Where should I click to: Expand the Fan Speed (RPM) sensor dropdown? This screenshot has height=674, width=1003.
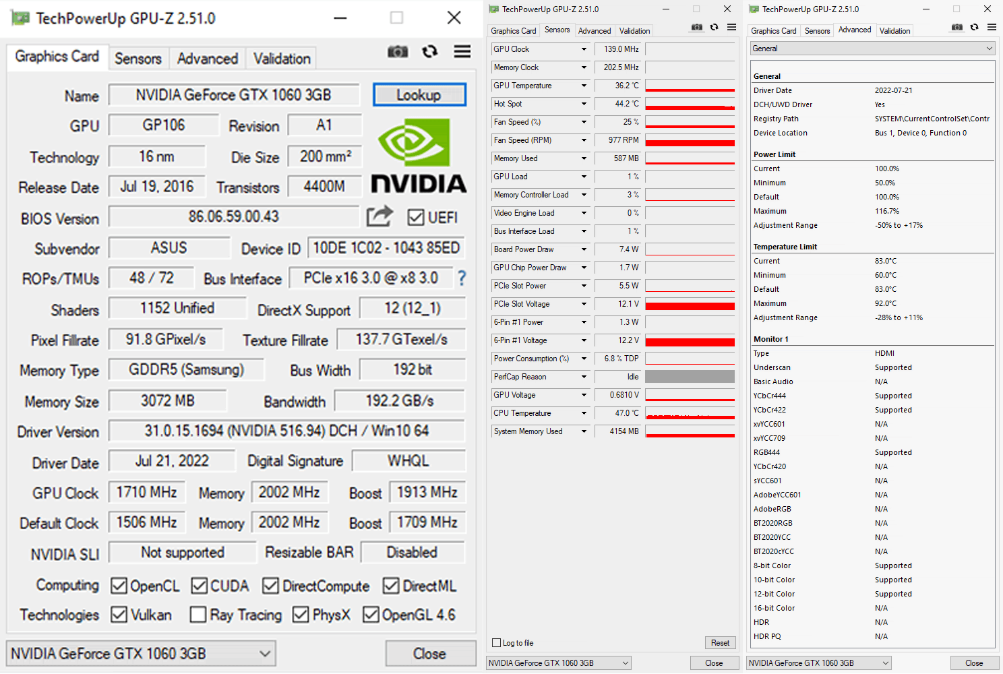pyautogui.click(x=584, y=140)
